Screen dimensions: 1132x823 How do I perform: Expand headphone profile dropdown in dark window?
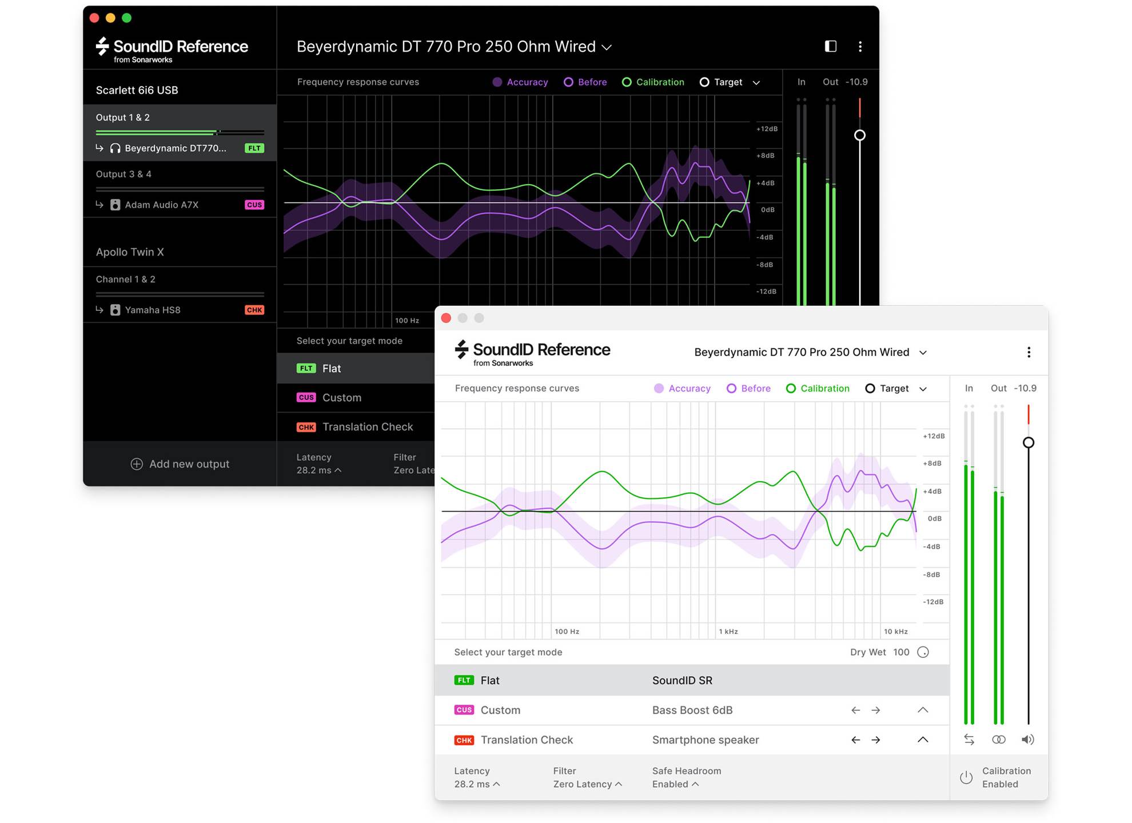[x=607, y=47]
